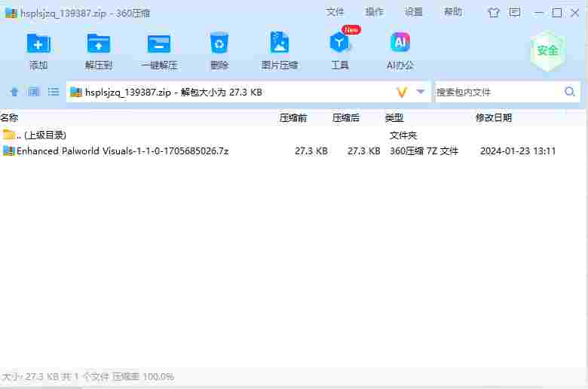Open the 图片压缩 image compression tool
The height and width of the screenshot is (389, 588).
point(280,43)
